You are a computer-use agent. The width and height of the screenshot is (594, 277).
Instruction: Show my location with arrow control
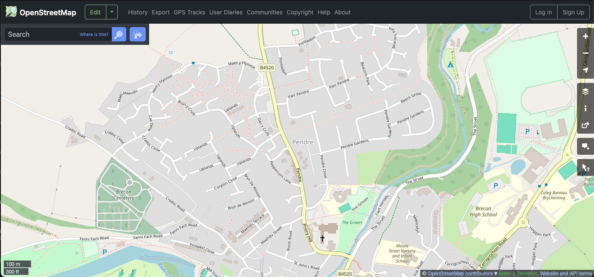(x=586, y=70)
